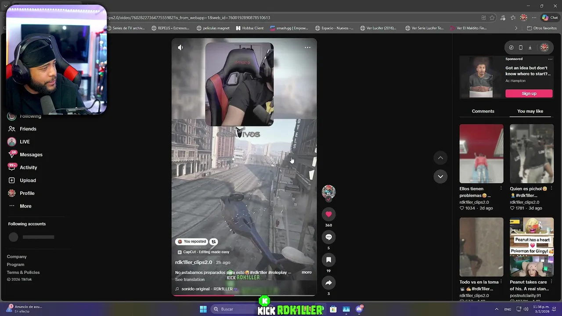
Task: Open profile avatar in TikTok top pill
Action: 544,47
